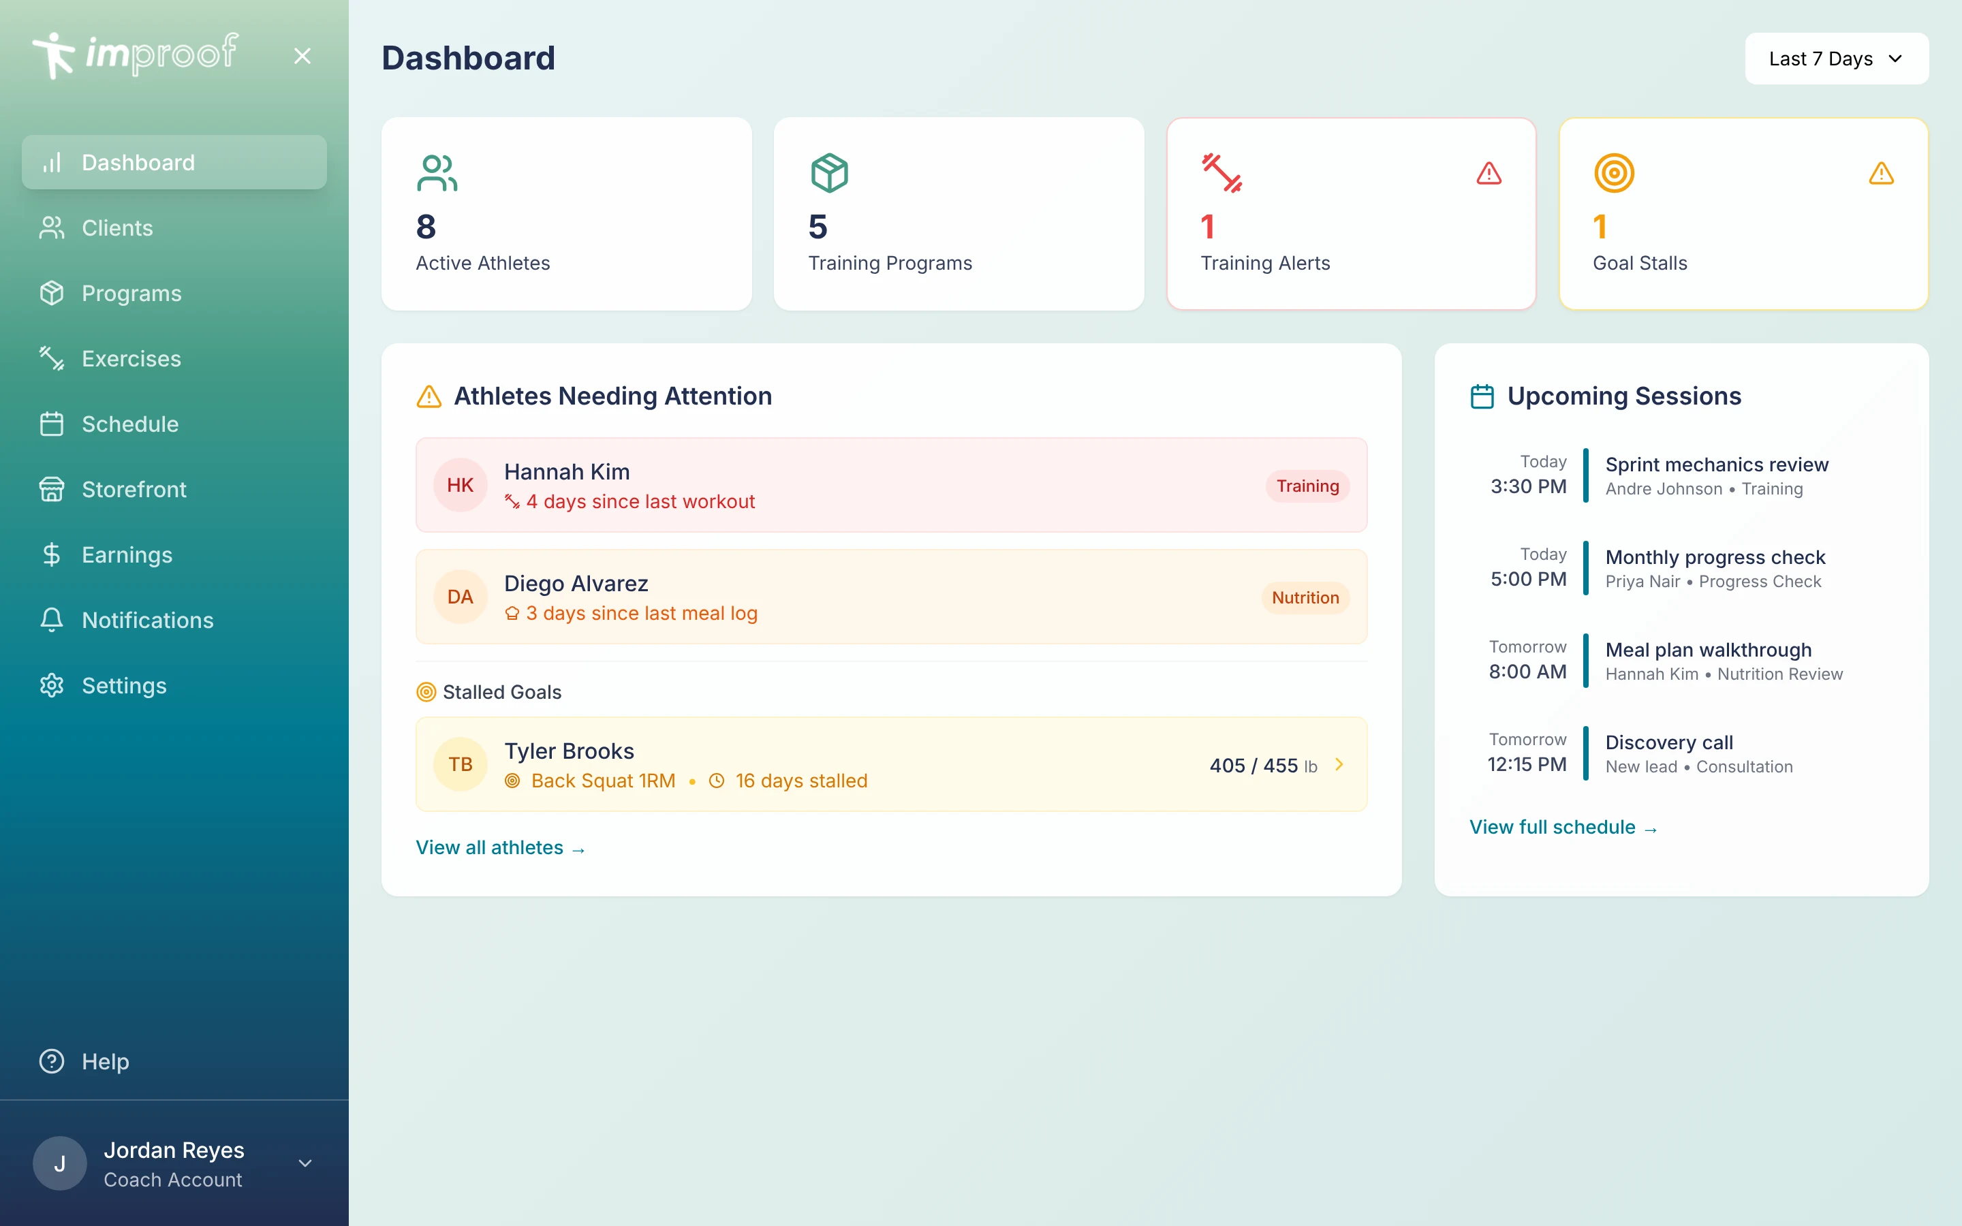
Task: Open the Programs section
Action: 174,293
